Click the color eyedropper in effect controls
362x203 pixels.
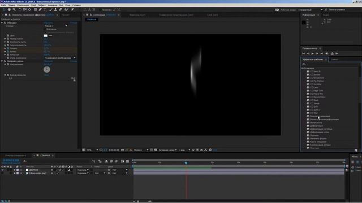click(50, 36)
